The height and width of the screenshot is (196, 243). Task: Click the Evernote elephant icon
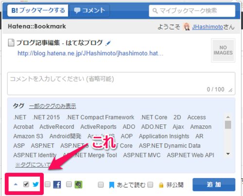(78, 185)
